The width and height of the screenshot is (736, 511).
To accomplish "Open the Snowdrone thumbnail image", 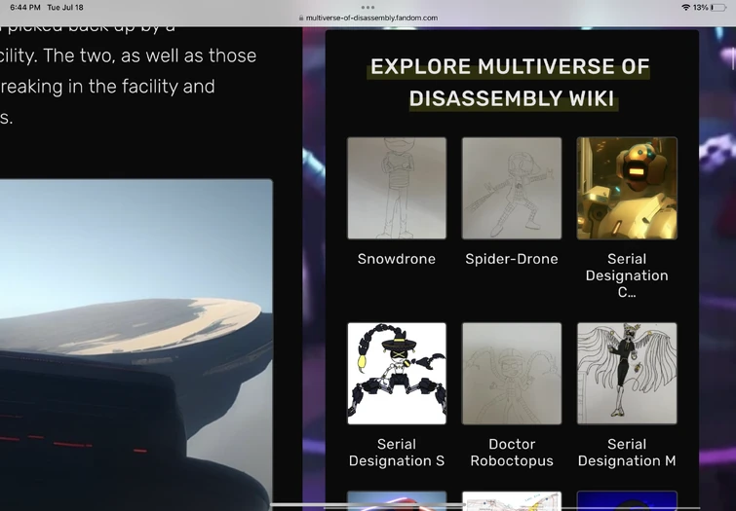I will (397, 188).
